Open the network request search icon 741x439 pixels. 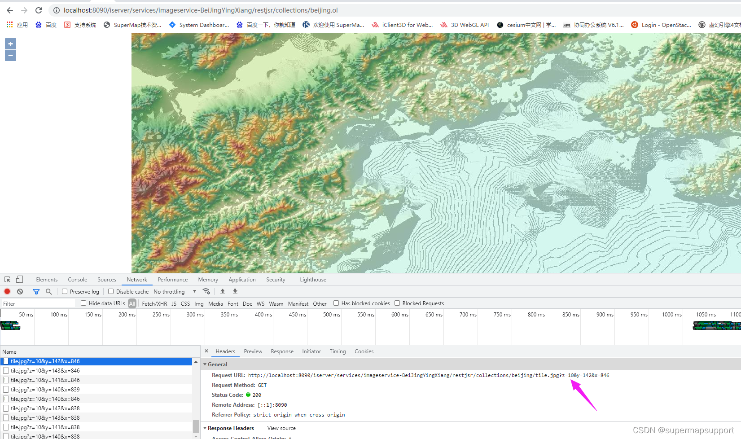pos(48,291)
